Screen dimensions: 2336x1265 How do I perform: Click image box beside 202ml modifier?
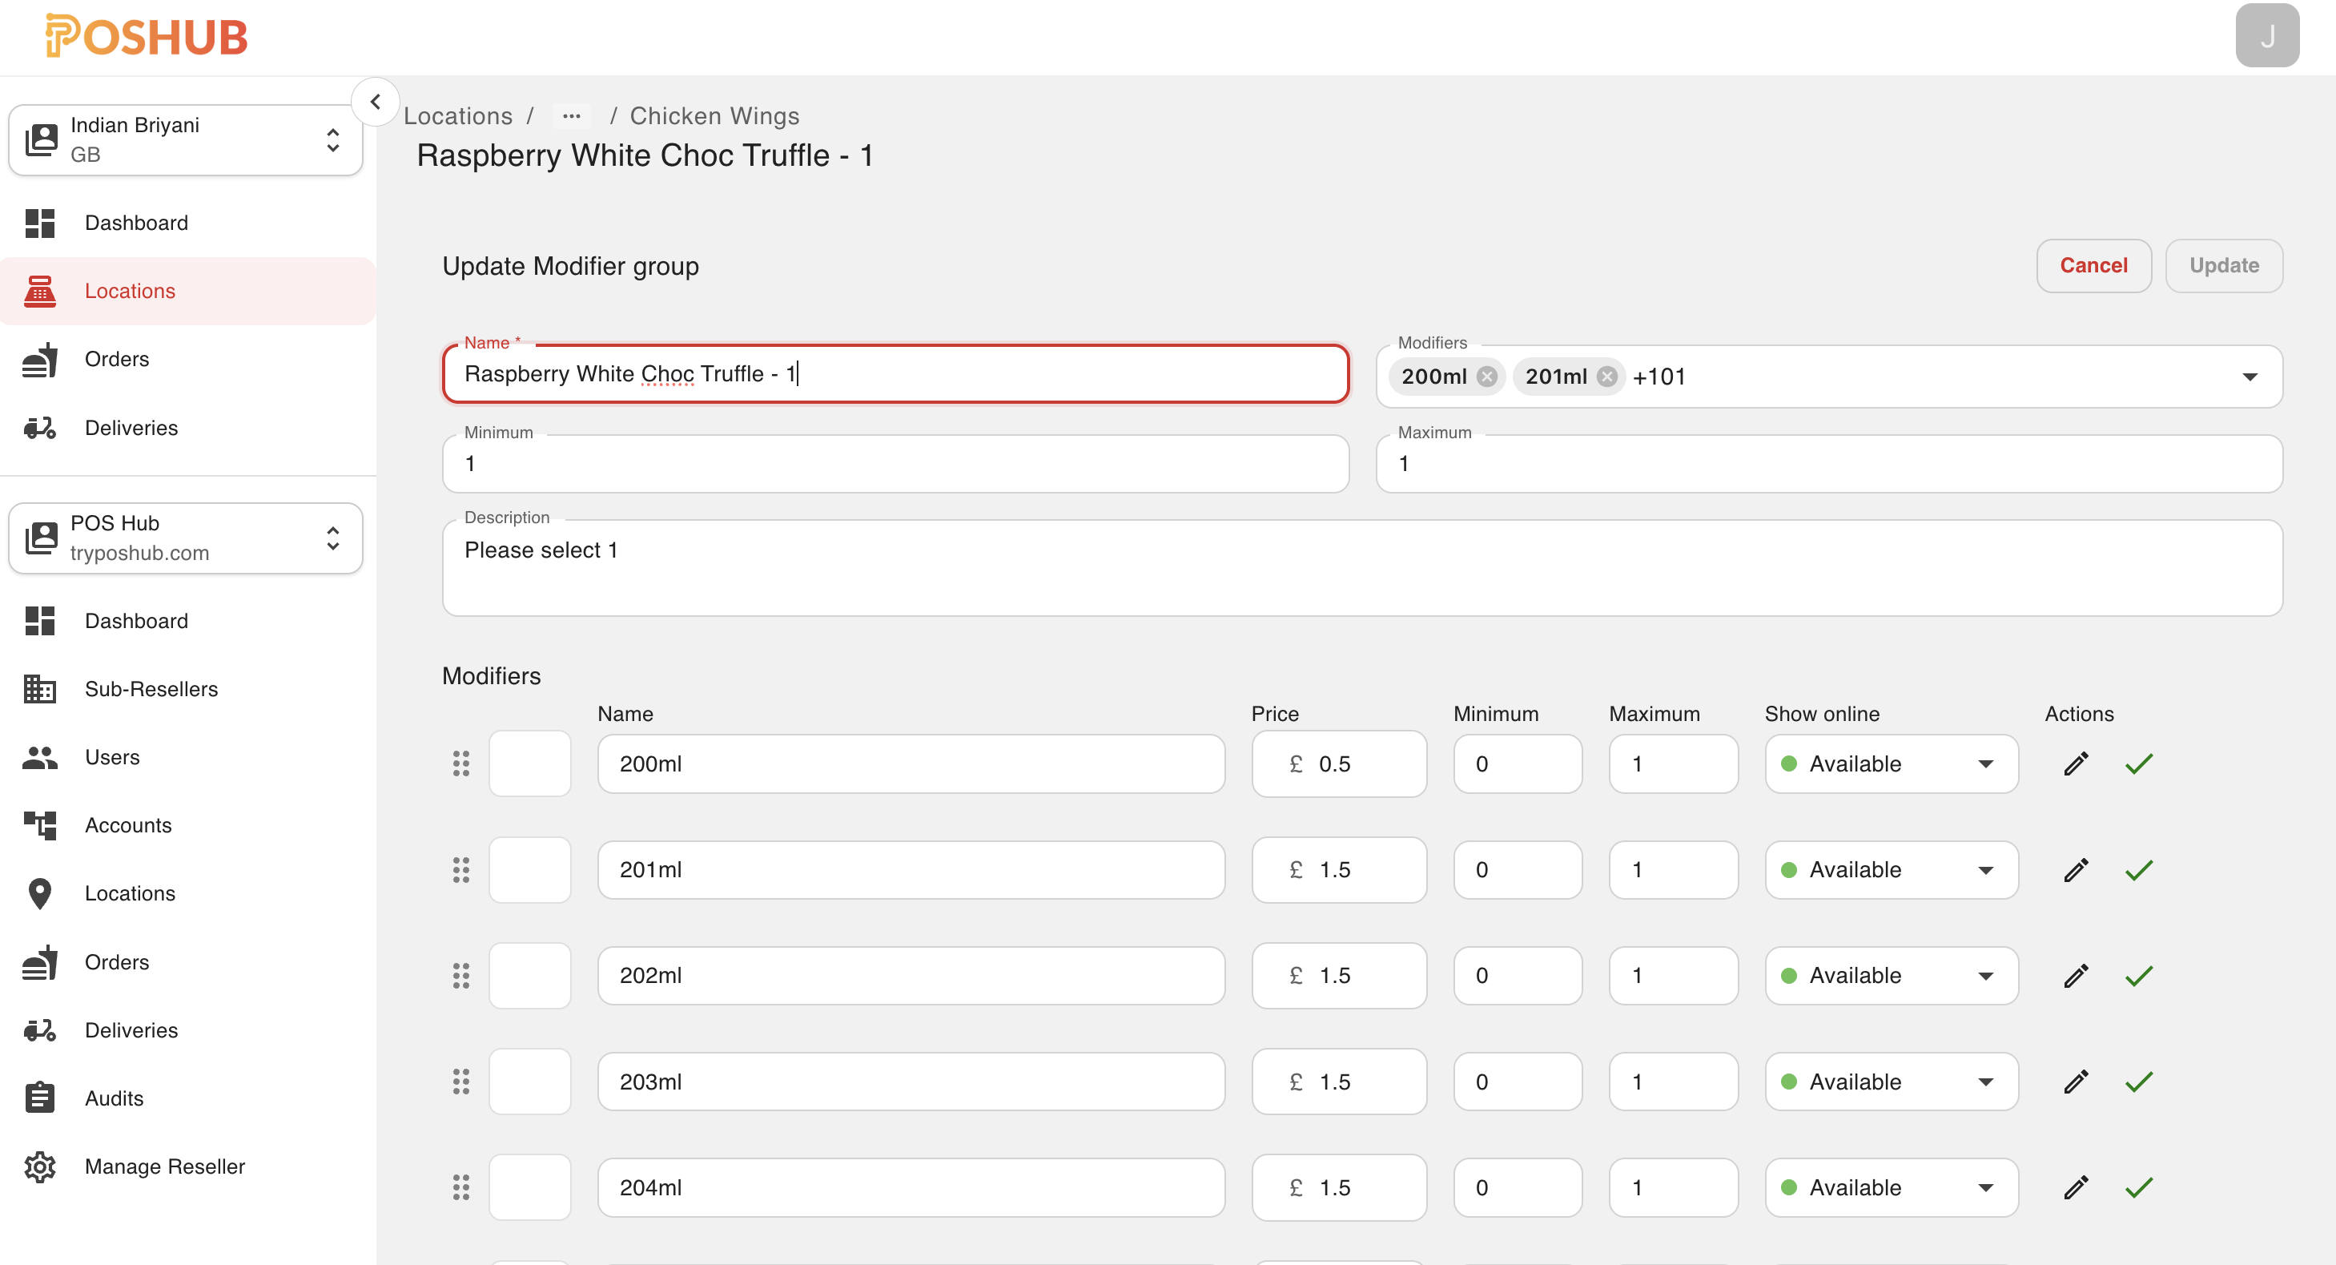pyautogui.click(x=529, y=977)
